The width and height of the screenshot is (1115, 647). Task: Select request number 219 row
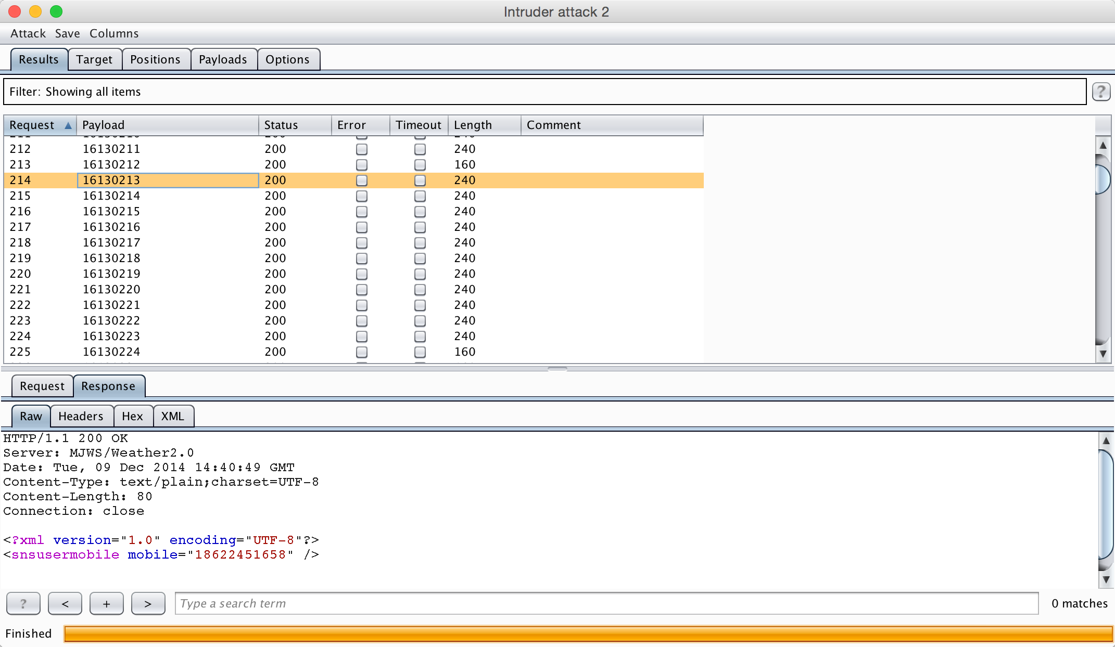pos(354,258)
